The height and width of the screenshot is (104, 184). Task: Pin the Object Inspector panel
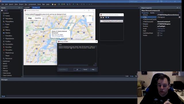pyautogui.click(x=177, y=8)
